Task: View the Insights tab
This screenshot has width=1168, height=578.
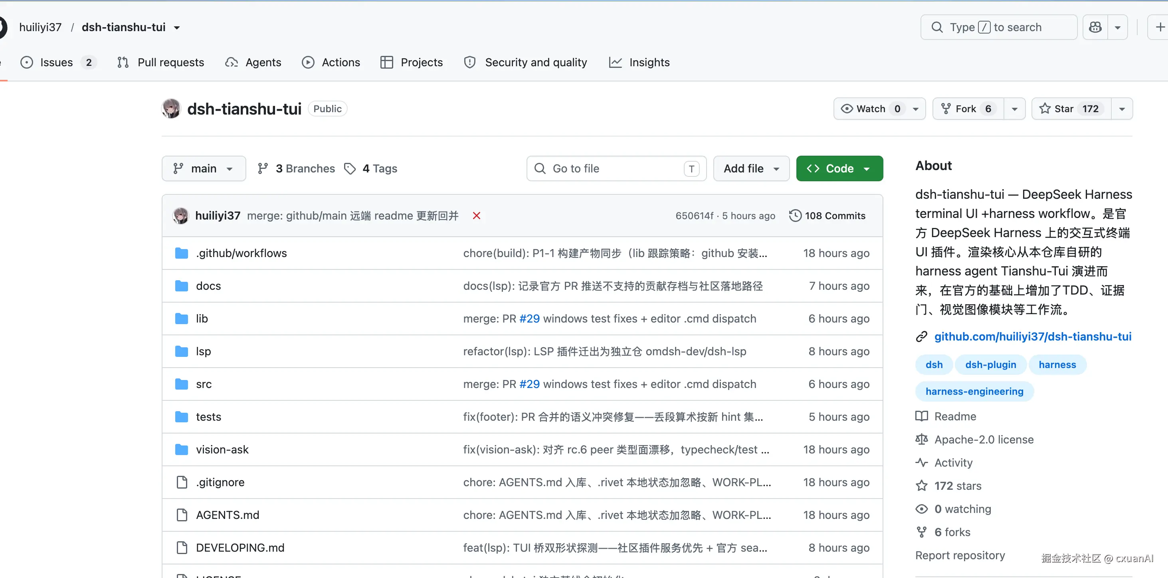Action: 639,62
